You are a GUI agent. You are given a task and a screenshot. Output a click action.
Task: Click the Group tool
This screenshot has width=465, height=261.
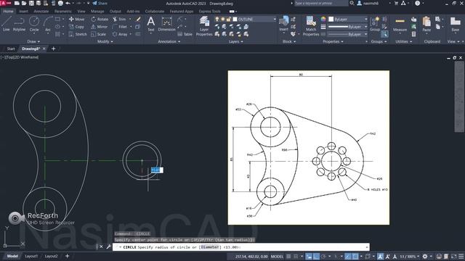375,24
